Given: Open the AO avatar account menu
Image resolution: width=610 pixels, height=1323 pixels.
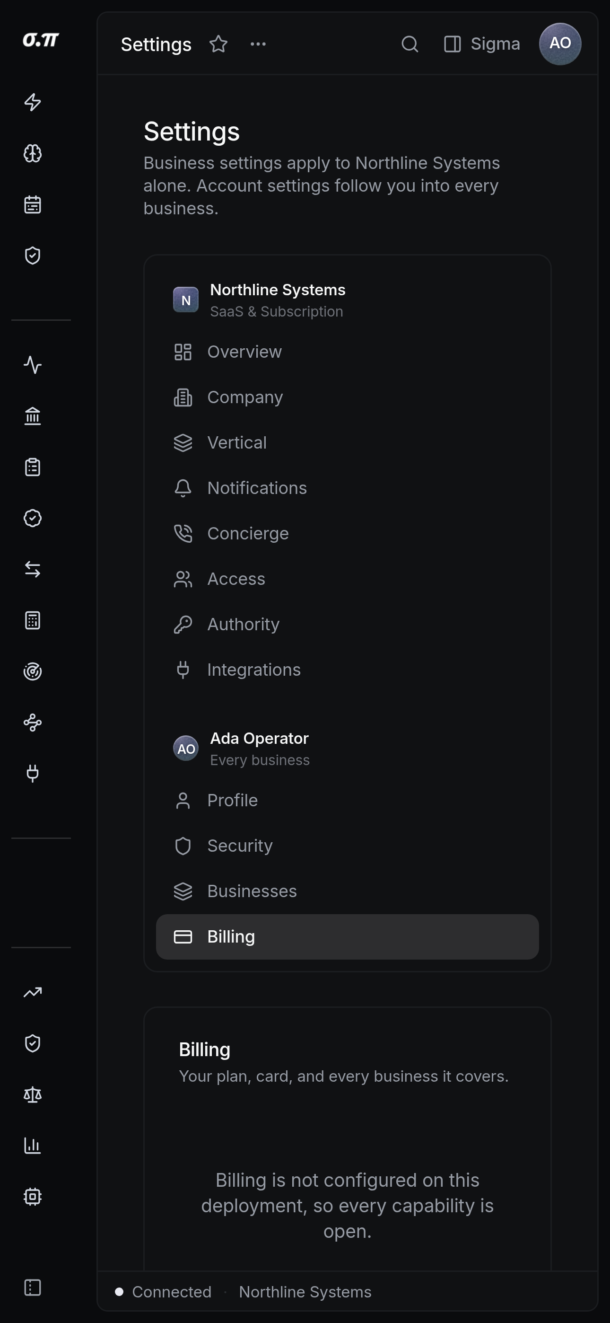Looking at the screenshot, I should (560, 44).
